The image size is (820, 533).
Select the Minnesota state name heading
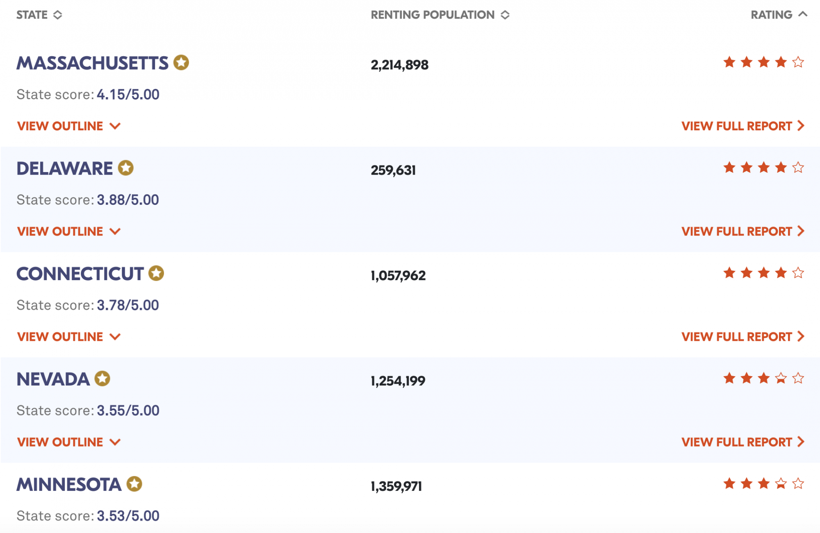click(69, 484)
